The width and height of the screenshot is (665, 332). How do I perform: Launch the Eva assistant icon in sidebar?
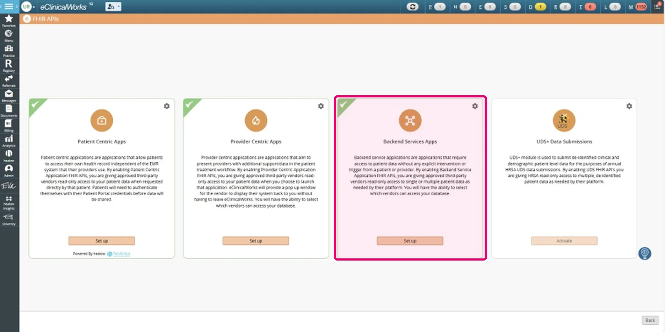click(9, 186)
